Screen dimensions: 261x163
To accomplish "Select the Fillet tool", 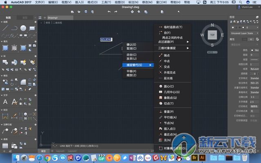I will pyautogui.click(x=23, y=82).
